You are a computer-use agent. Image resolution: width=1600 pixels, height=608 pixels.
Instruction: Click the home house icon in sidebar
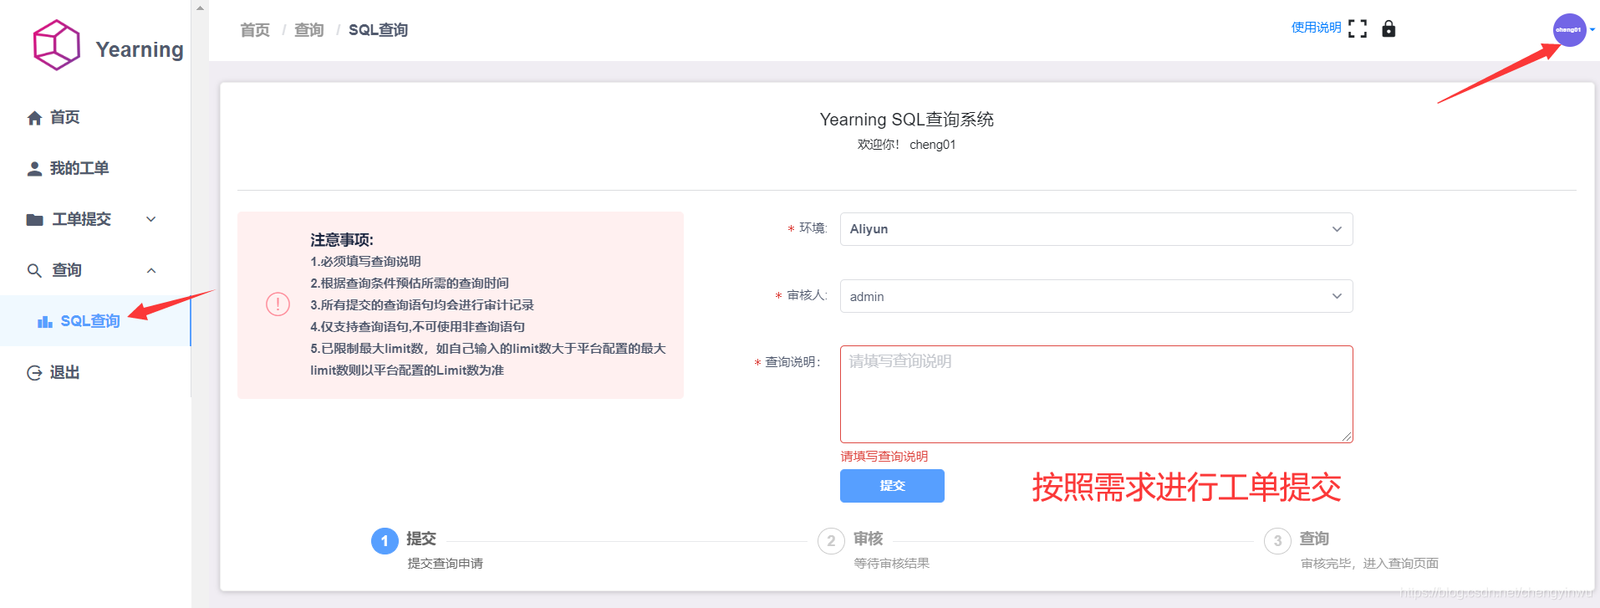click(x=34, y=118)
